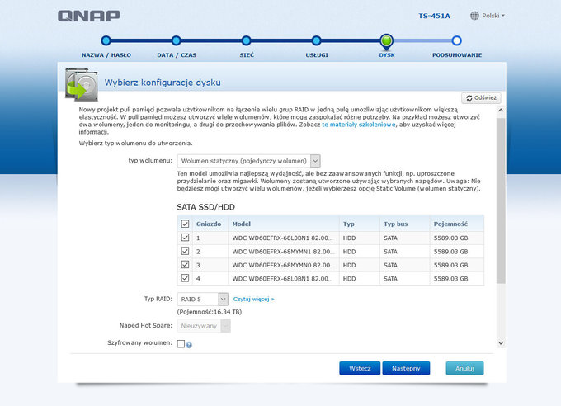
Task: Click the DATA / CZAS step circle
Action: [x=176, y=40]
